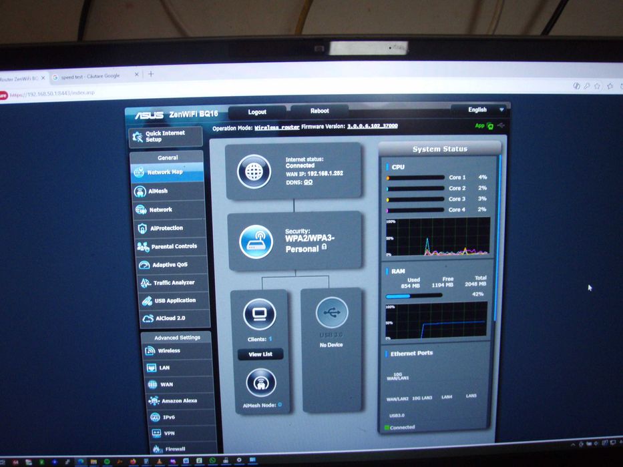The image size is (623, 467).
Task: Click the Internet status globe icon
Action: [x=254, y=172]
